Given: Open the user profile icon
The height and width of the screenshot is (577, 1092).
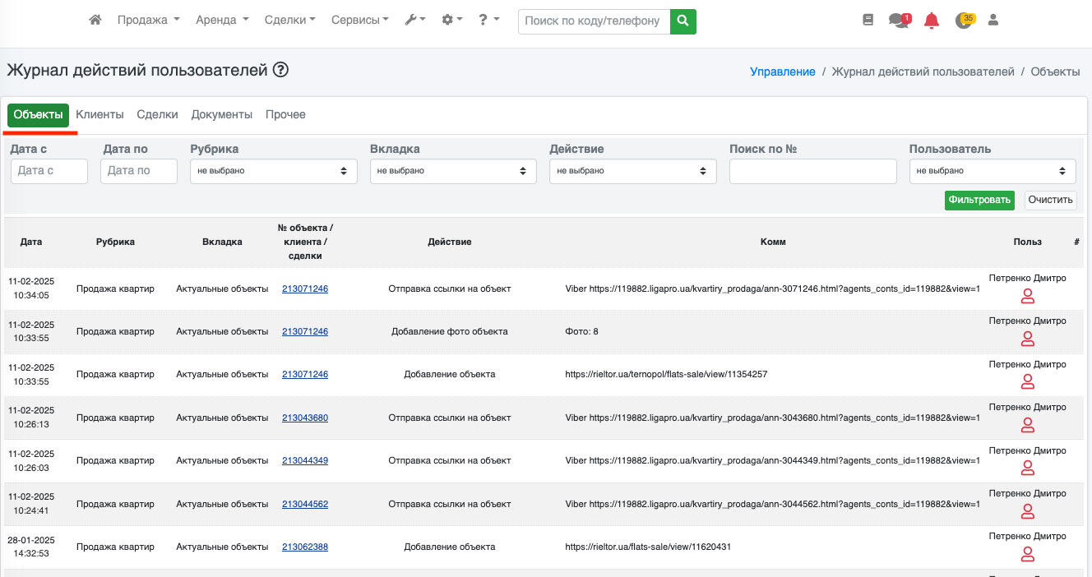Looking at the screenshot, I should tap(993, 21).
